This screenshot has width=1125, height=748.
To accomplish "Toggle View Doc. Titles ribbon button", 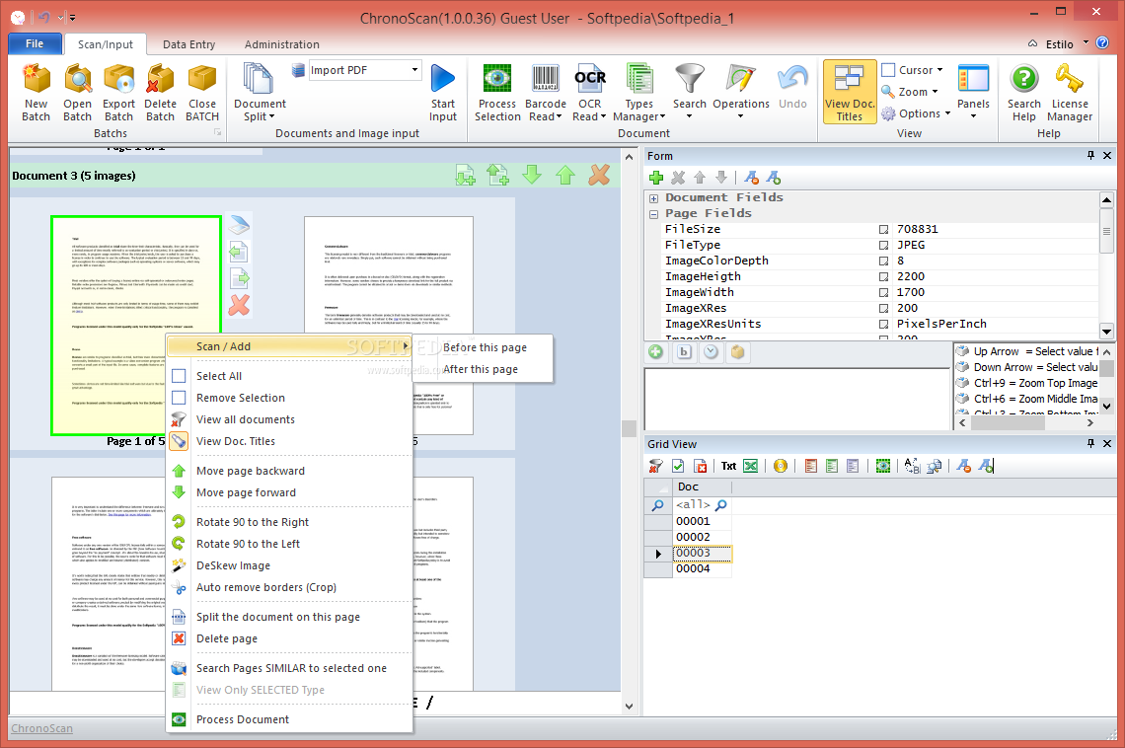I will pos(850,92).
